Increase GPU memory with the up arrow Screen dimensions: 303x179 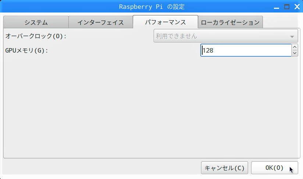coord(295,47)
